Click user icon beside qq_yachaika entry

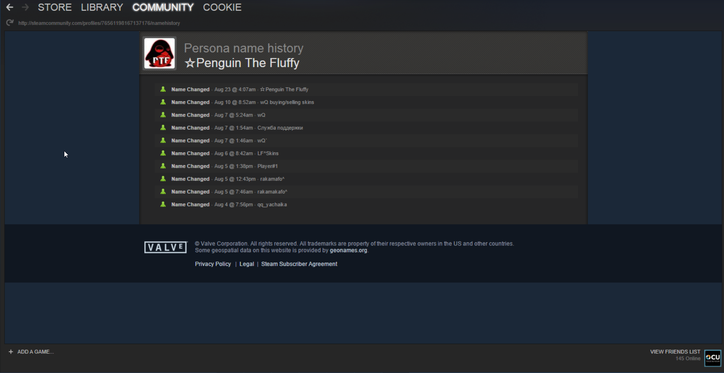pos(163,204)
